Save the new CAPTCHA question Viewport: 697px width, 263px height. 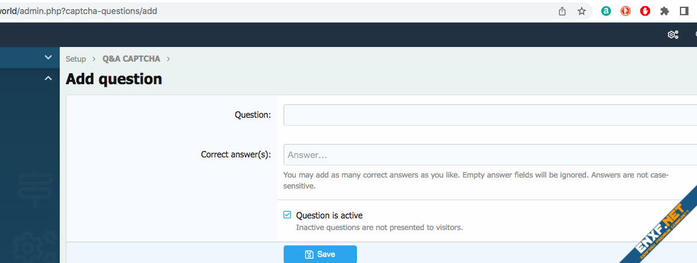[x=320, y=254]
